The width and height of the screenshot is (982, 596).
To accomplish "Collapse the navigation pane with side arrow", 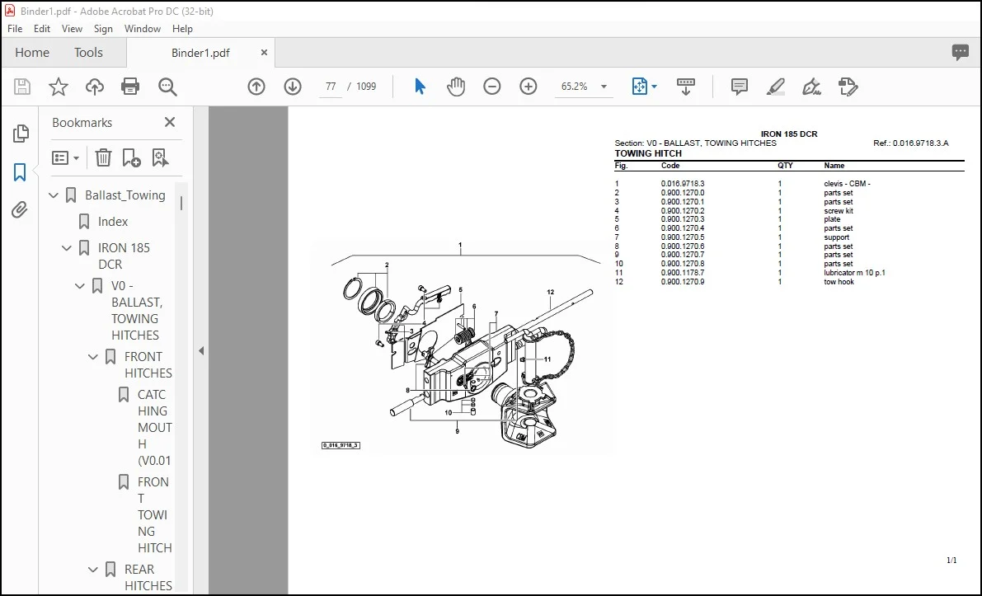I will click(201, 350).
